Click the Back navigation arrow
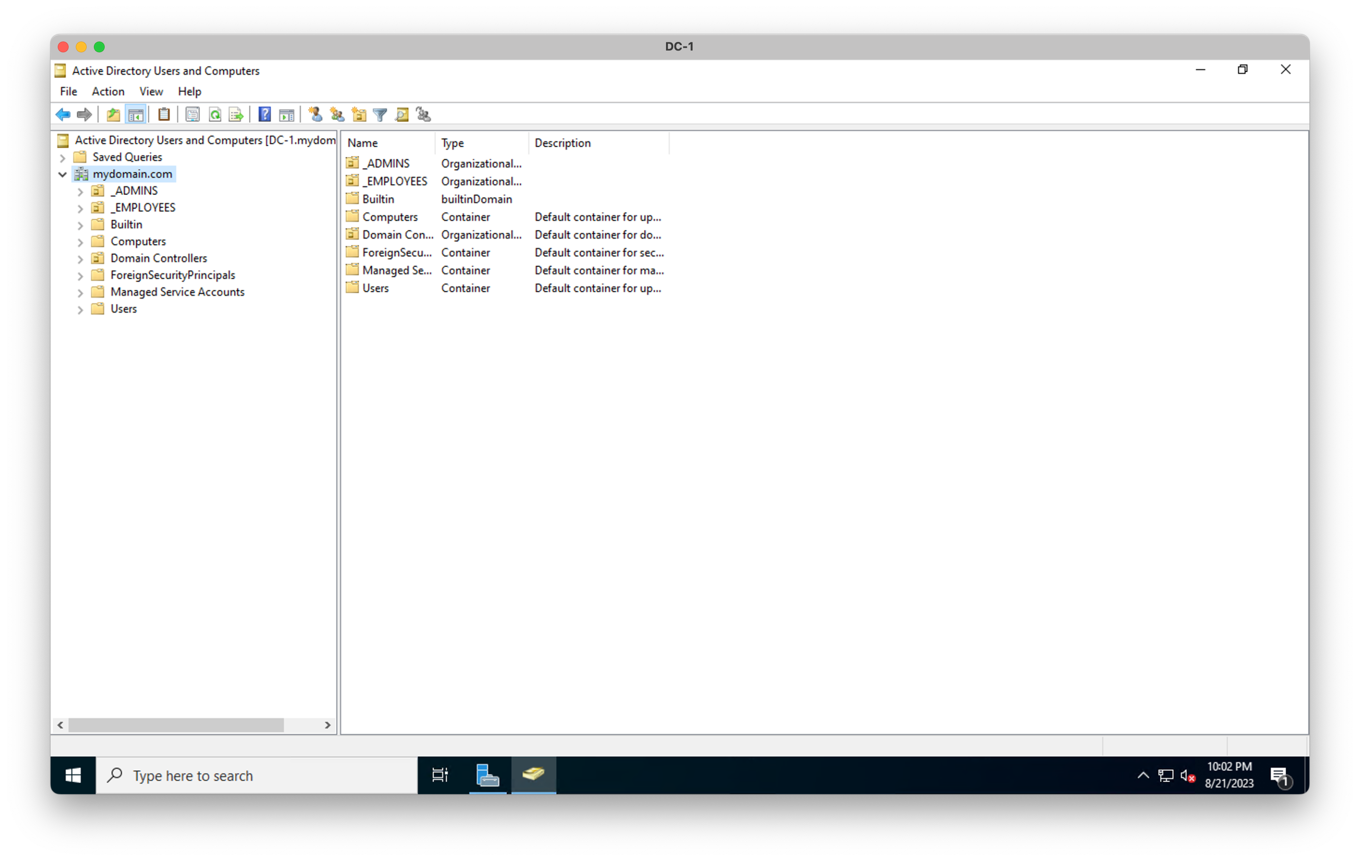1360x861 pixels. [x=63, y=114]
